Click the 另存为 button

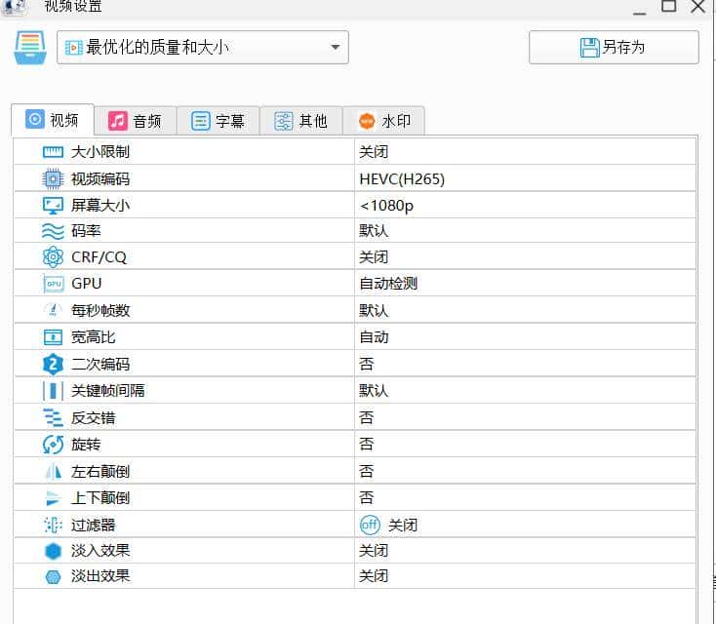[x=614, y=48]
